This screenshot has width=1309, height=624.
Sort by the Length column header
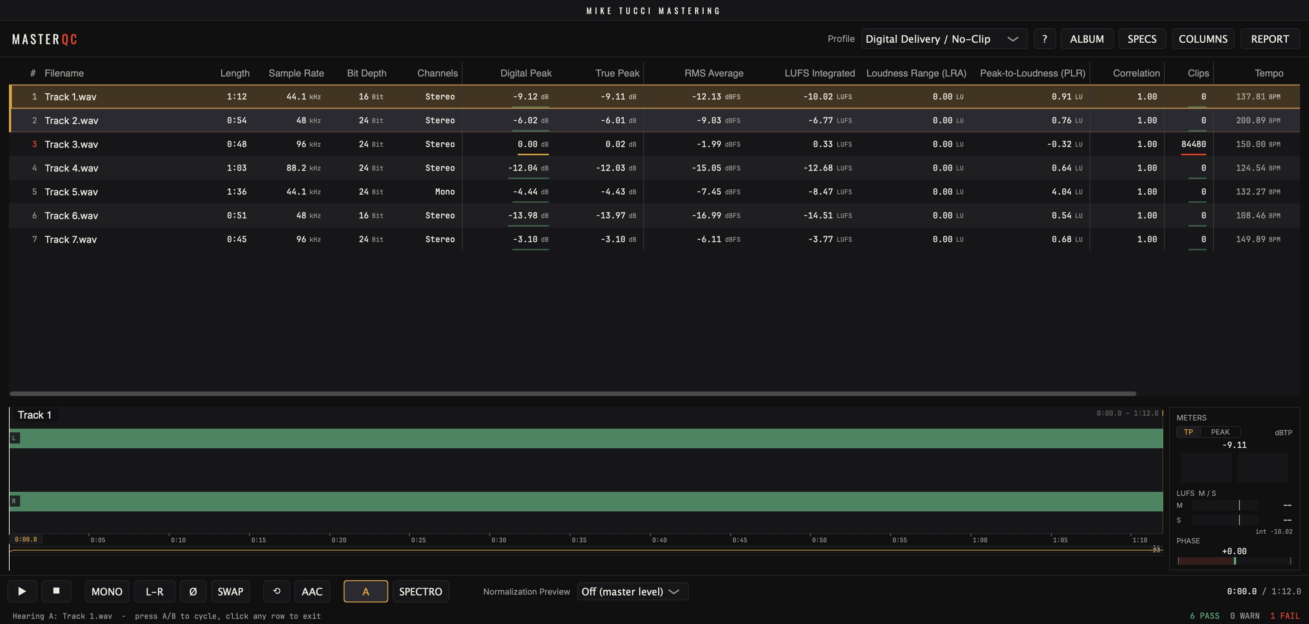click(x=235, y=73)
